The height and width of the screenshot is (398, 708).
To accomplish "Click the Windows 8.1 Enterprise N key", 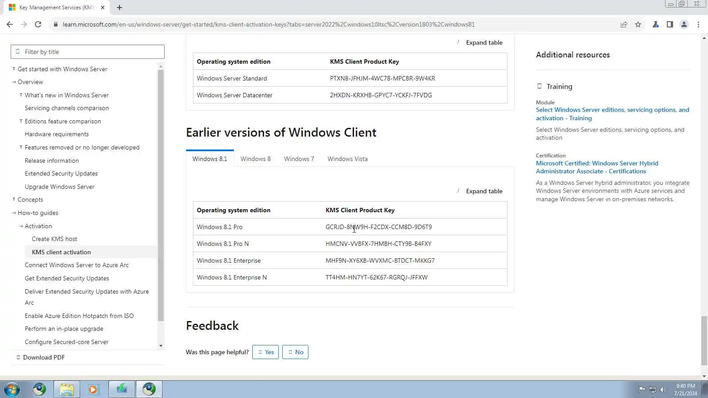I will (x=377, y=277).
